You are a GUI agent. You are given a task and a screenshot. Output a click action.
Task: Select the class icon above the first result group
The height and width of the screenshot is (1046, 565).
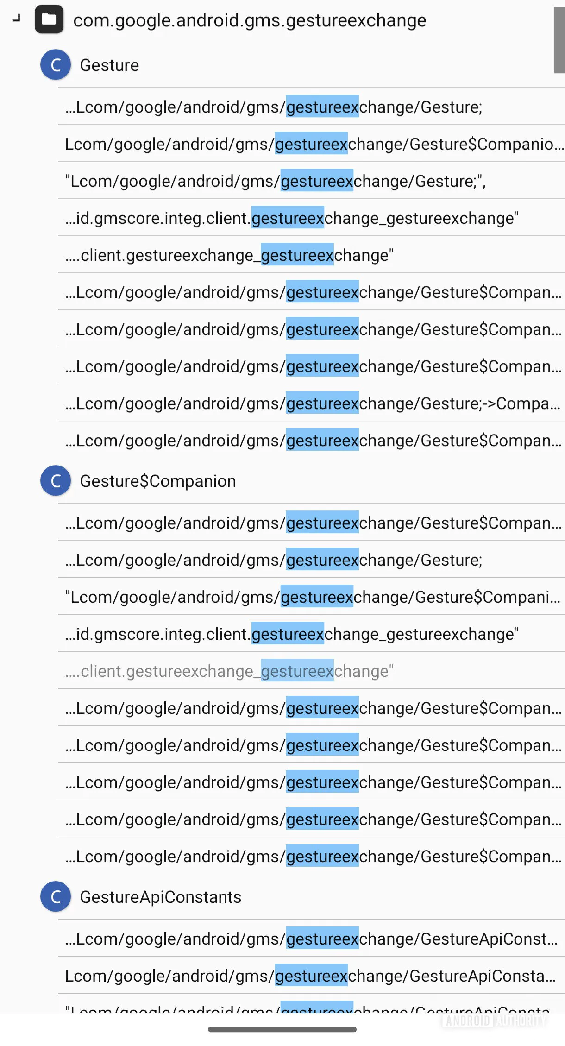tap(56, 64)
